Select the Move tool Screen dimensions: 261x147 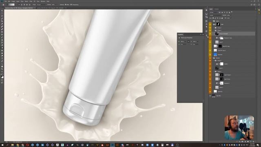[x=2, y=11]
